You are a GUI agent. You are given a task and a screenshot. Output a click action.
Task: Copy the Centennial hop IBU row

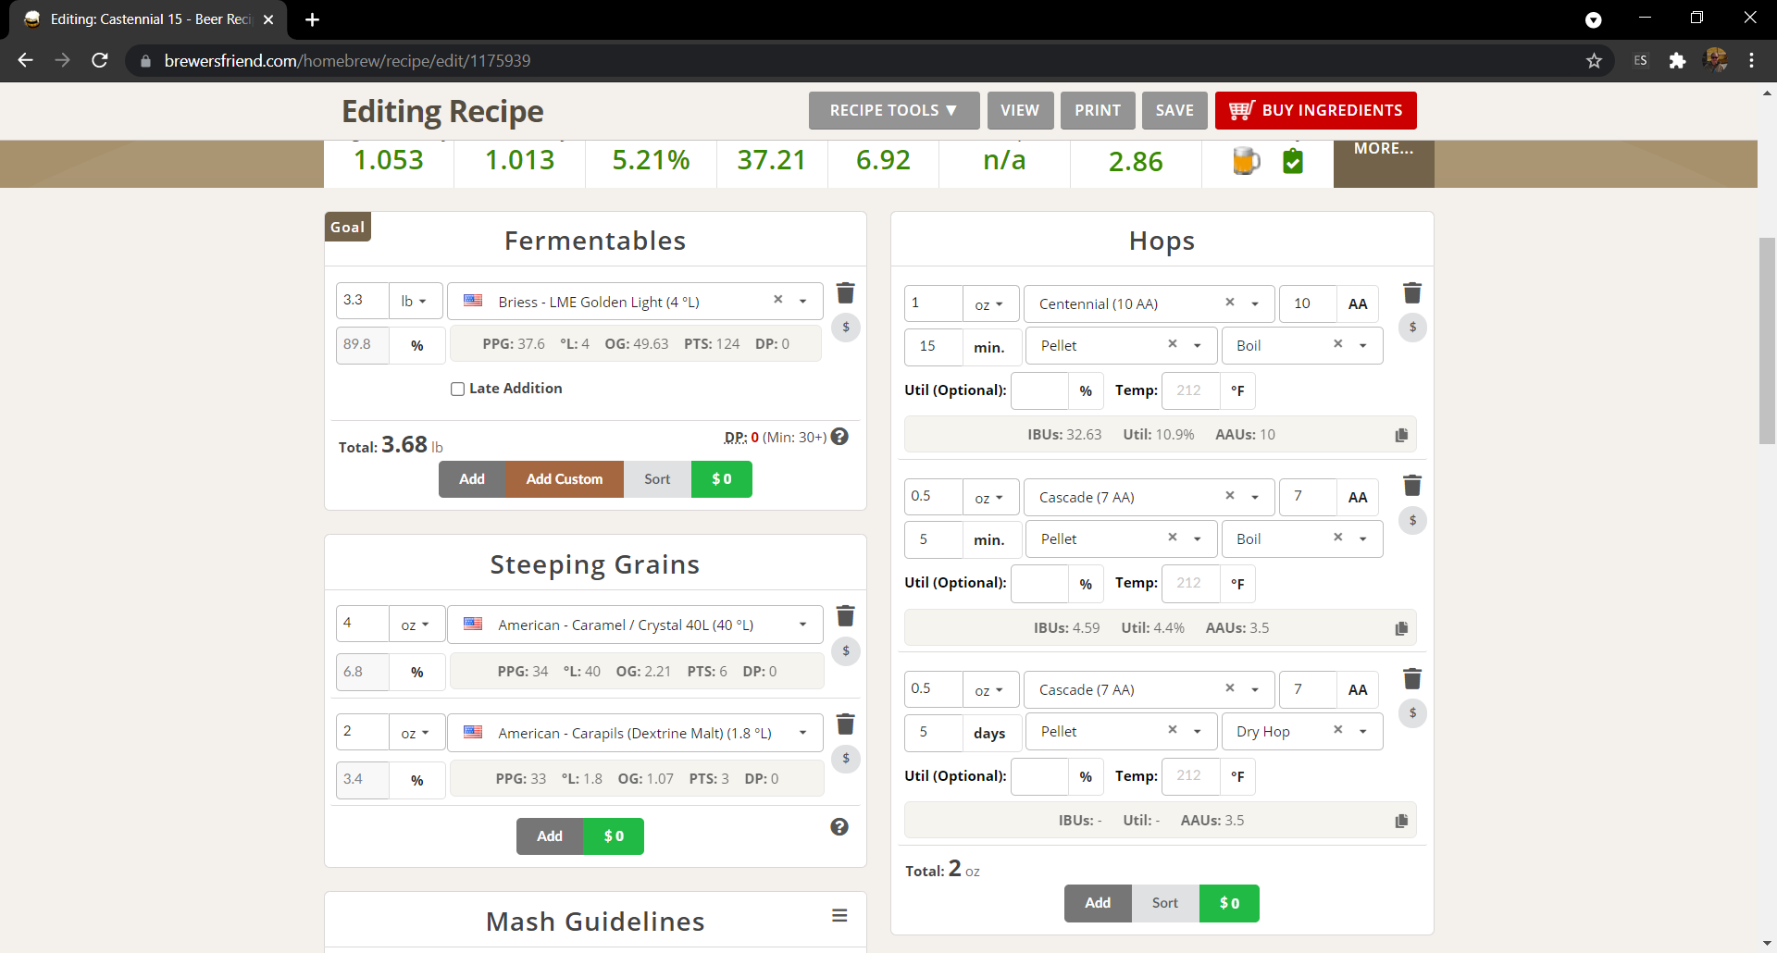(x=1401, y=435)
